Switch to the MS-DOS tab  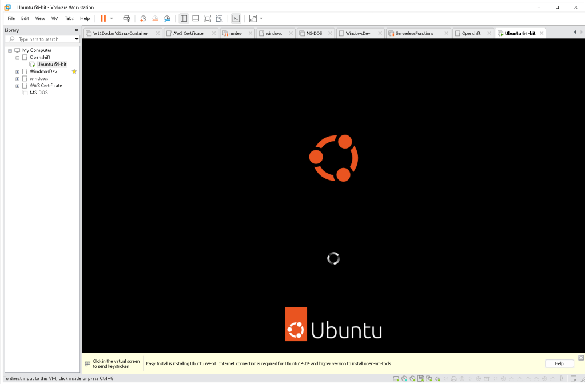click(314, 33)
